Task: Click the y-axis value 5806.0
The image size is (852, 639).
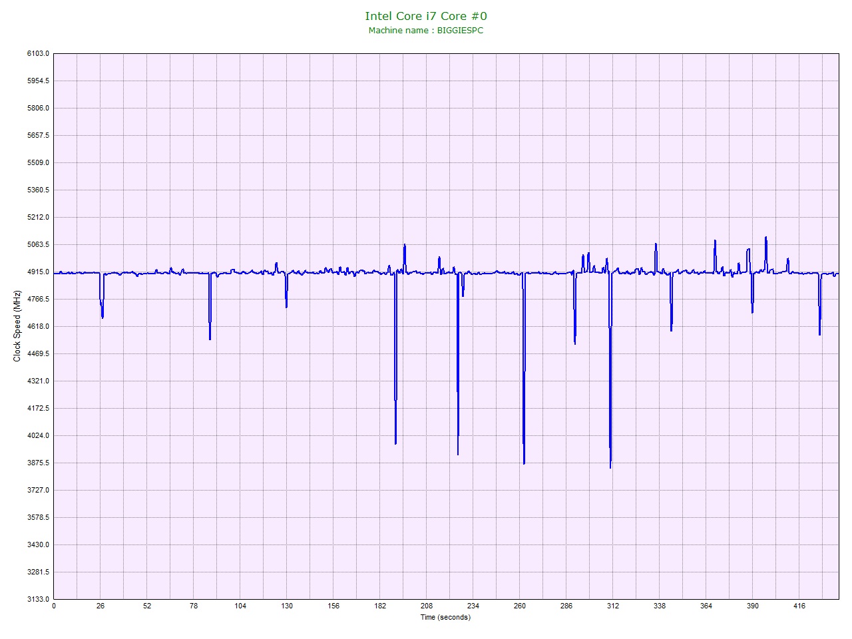Action: 39,108
